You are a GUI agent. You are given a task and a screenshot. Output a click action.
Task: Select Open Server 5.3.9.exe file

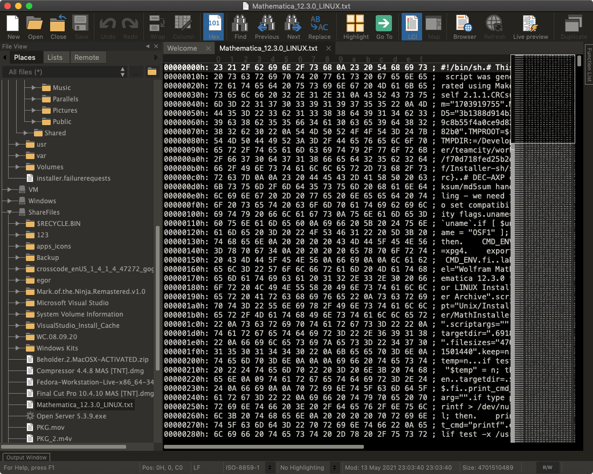(71, 416)
